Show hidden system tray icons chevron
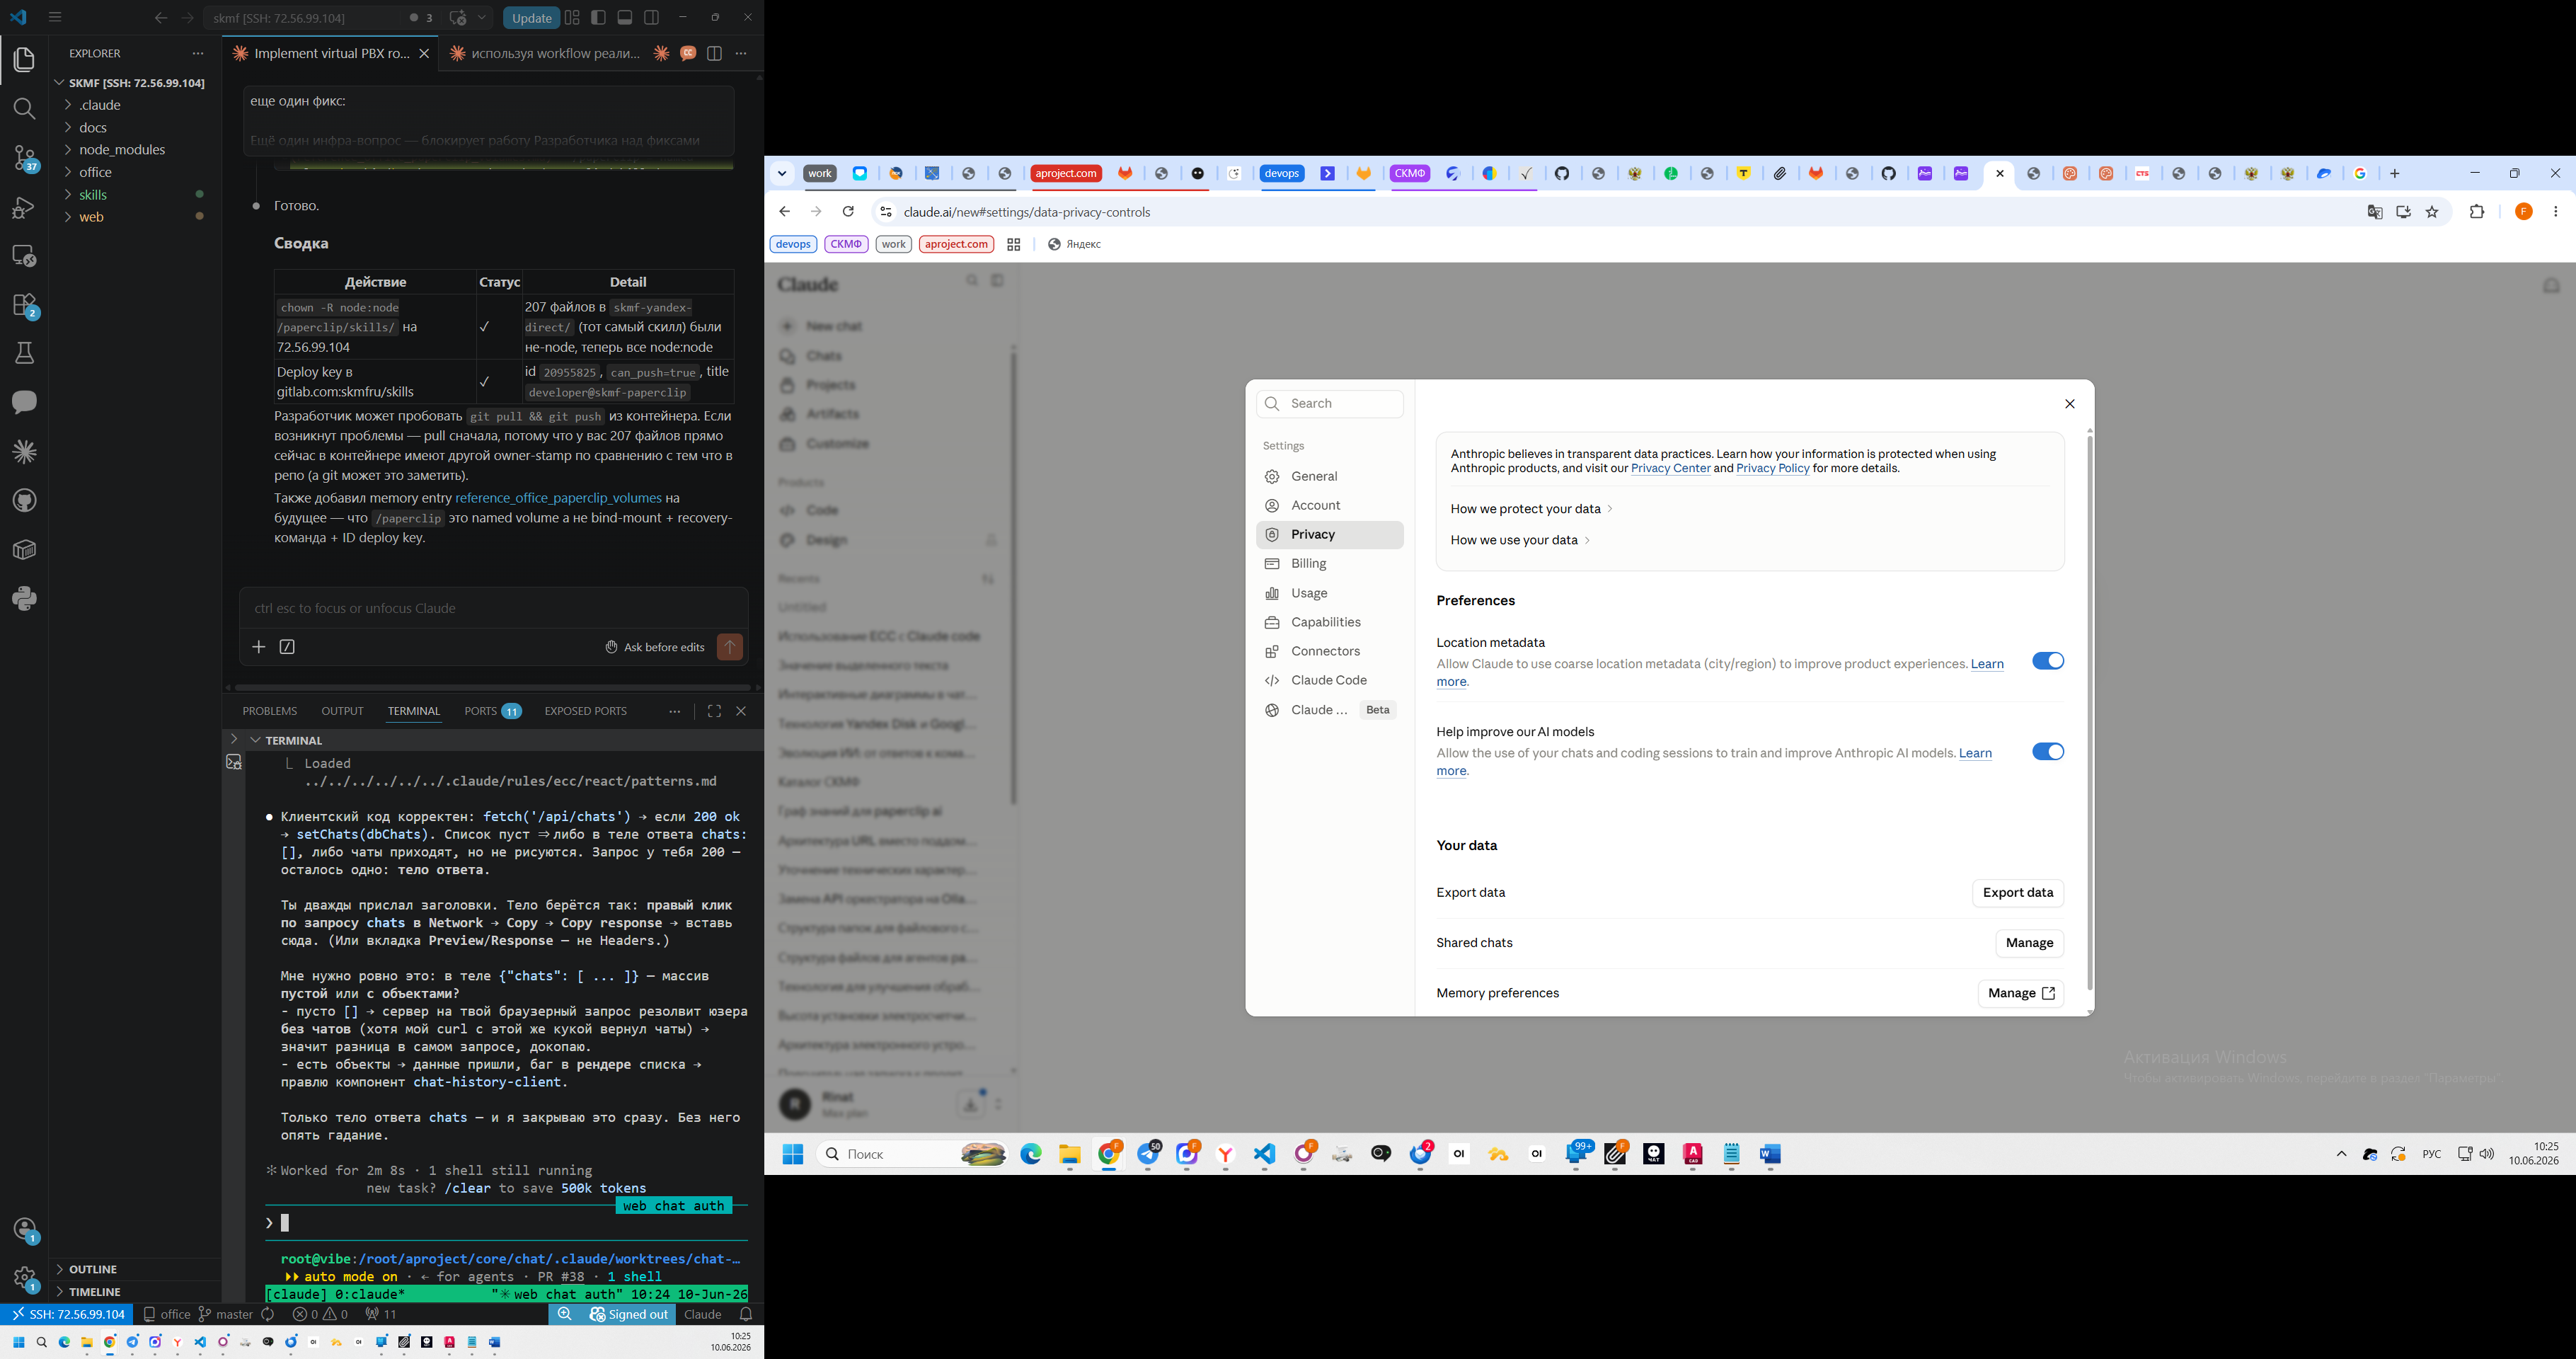The image size is (2576, 1359). coord(2341,1154)
